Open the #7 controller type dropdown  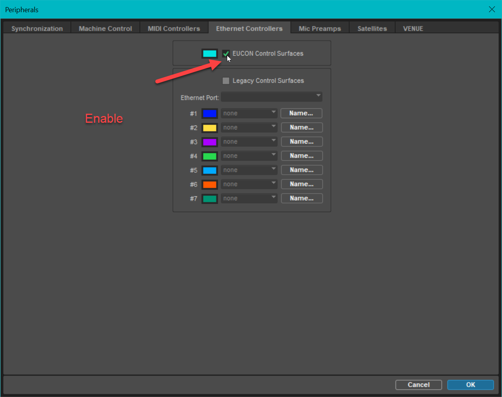pos(249,198)
